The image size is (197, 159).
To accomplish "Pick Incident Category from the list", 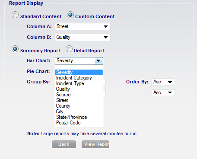I will [79, 78].
